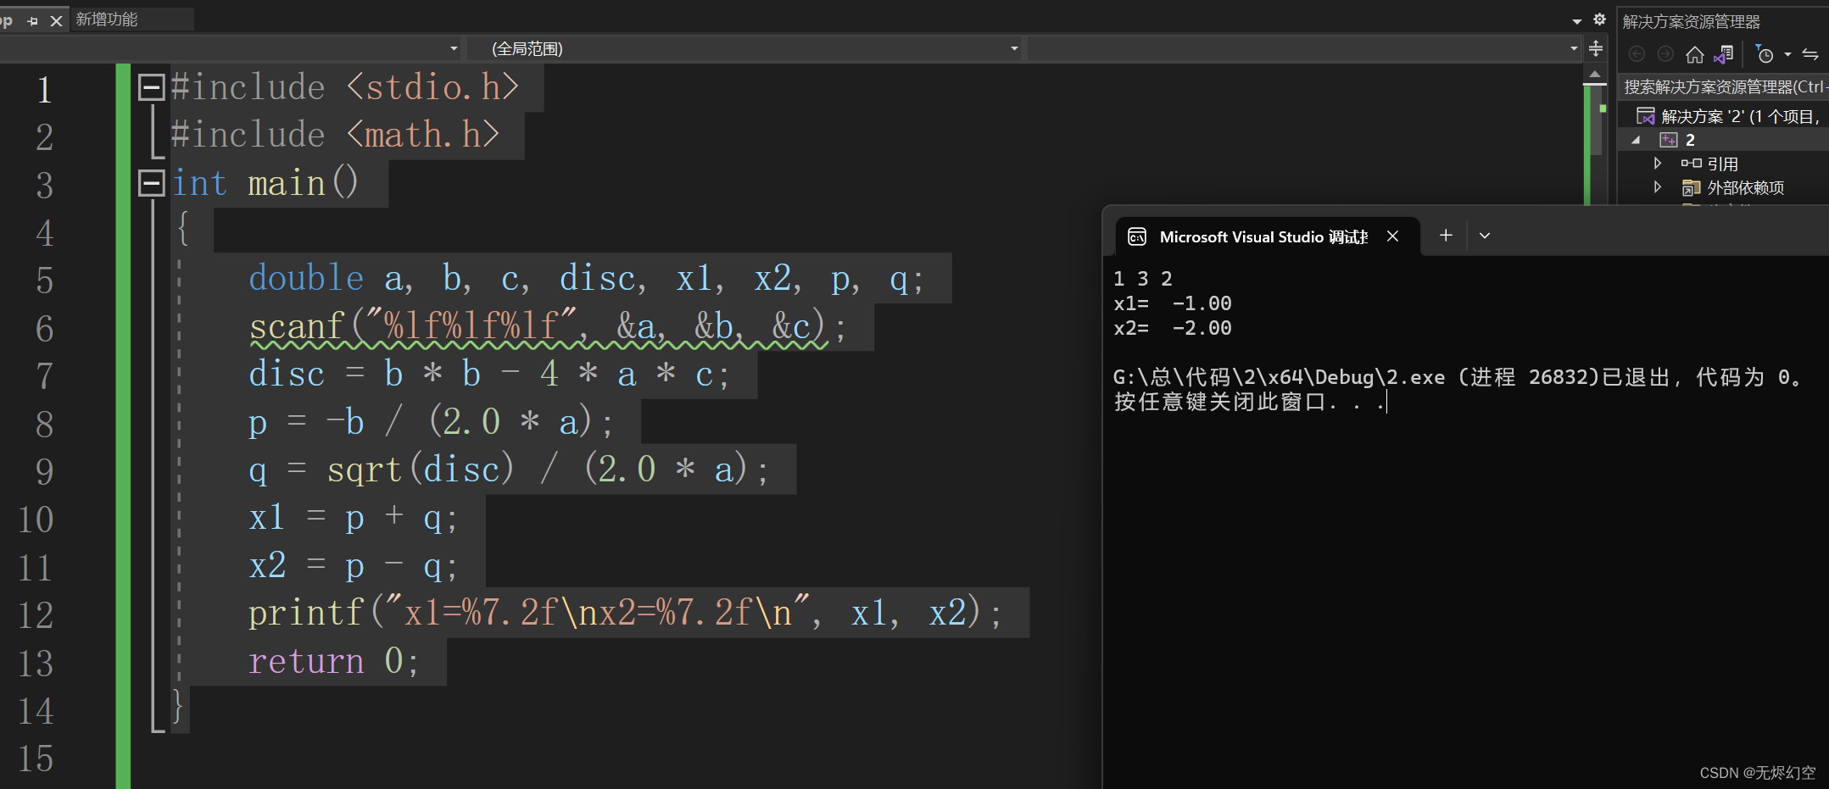Open the terminal profile dropdown chevron

pyautogui.click(x=1485, y=236)
